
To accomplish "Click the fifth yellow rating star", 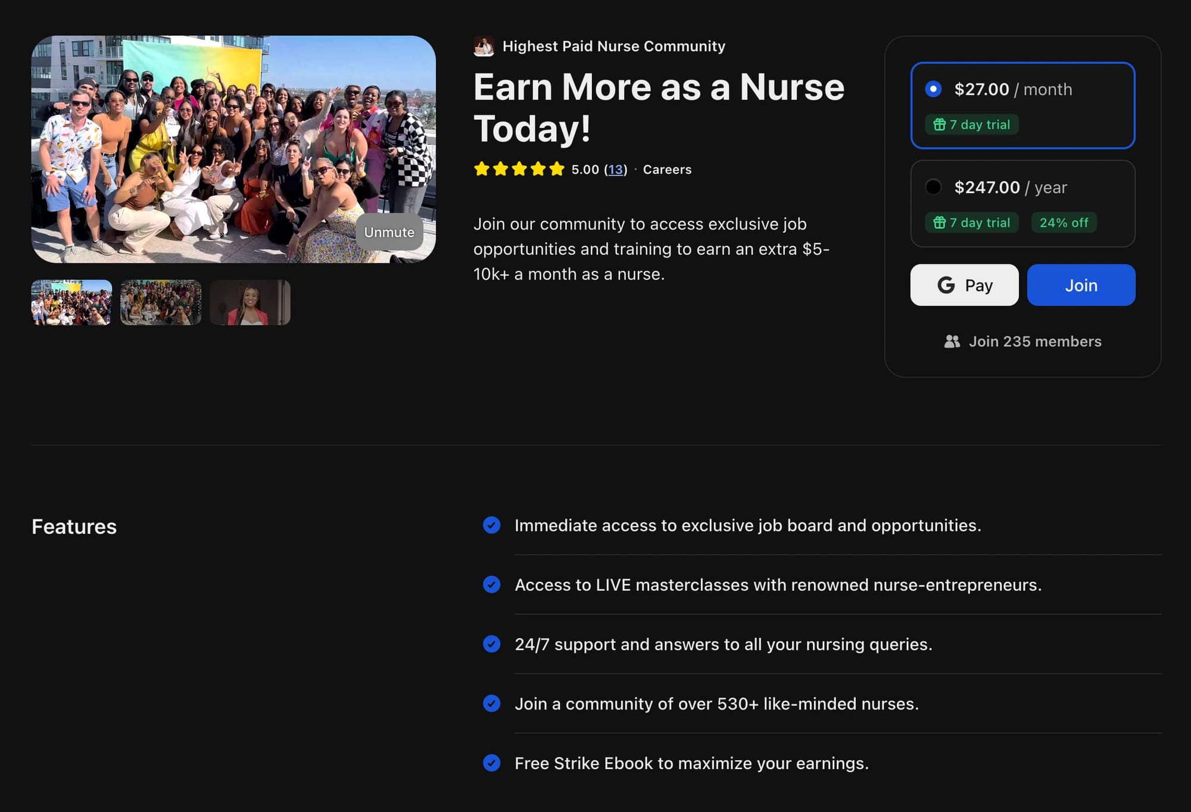I will pyautogui.click(x=557, y=169).
